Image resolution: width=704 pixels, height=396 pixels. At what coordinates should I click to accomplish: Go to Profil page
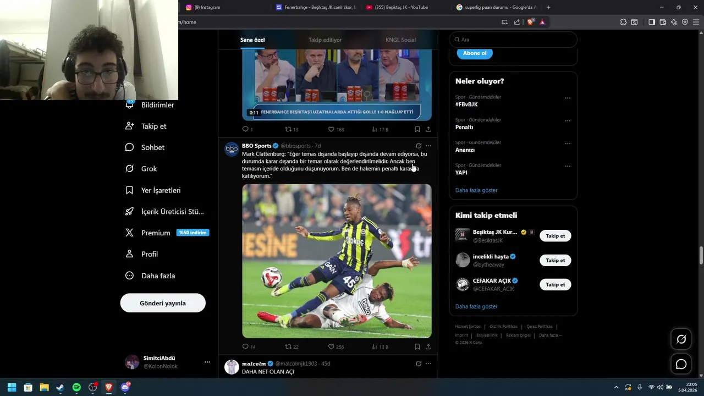coord(141,254)
